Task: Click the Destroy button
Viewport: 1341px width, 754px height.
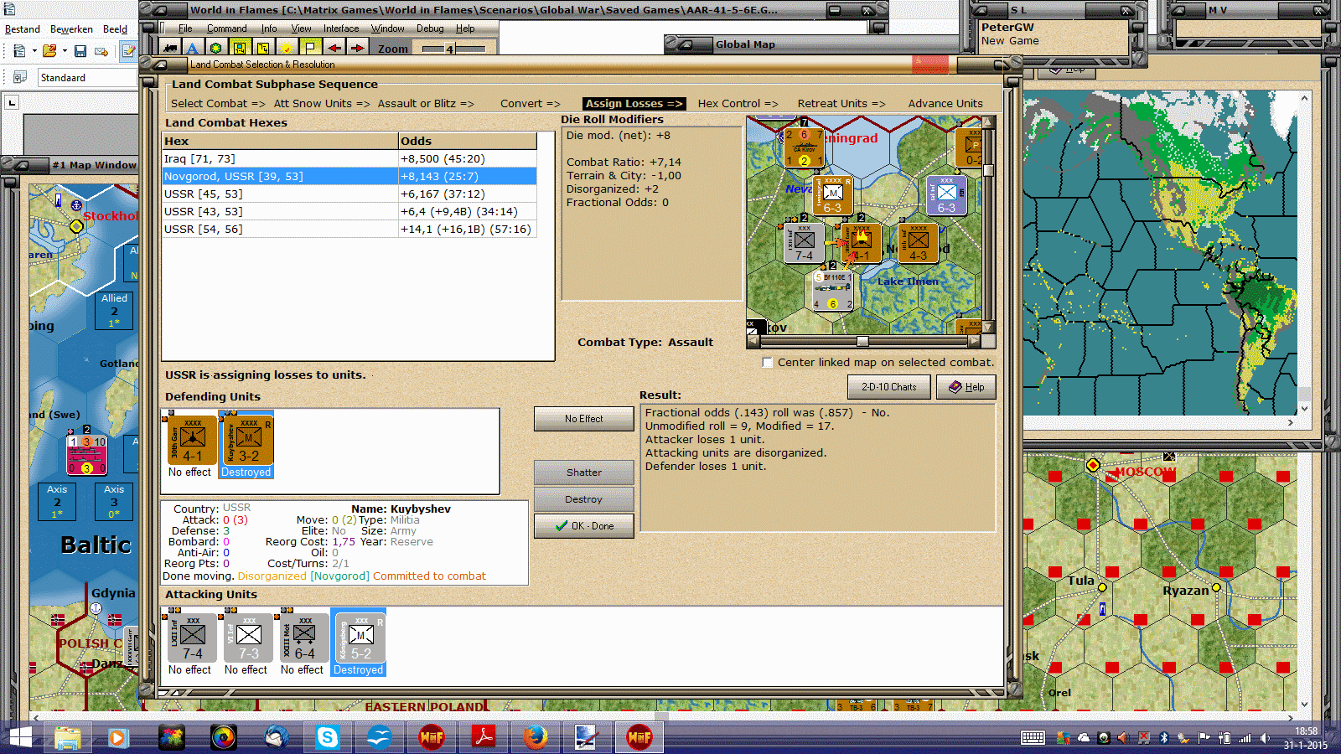Action: pos(583,499)
